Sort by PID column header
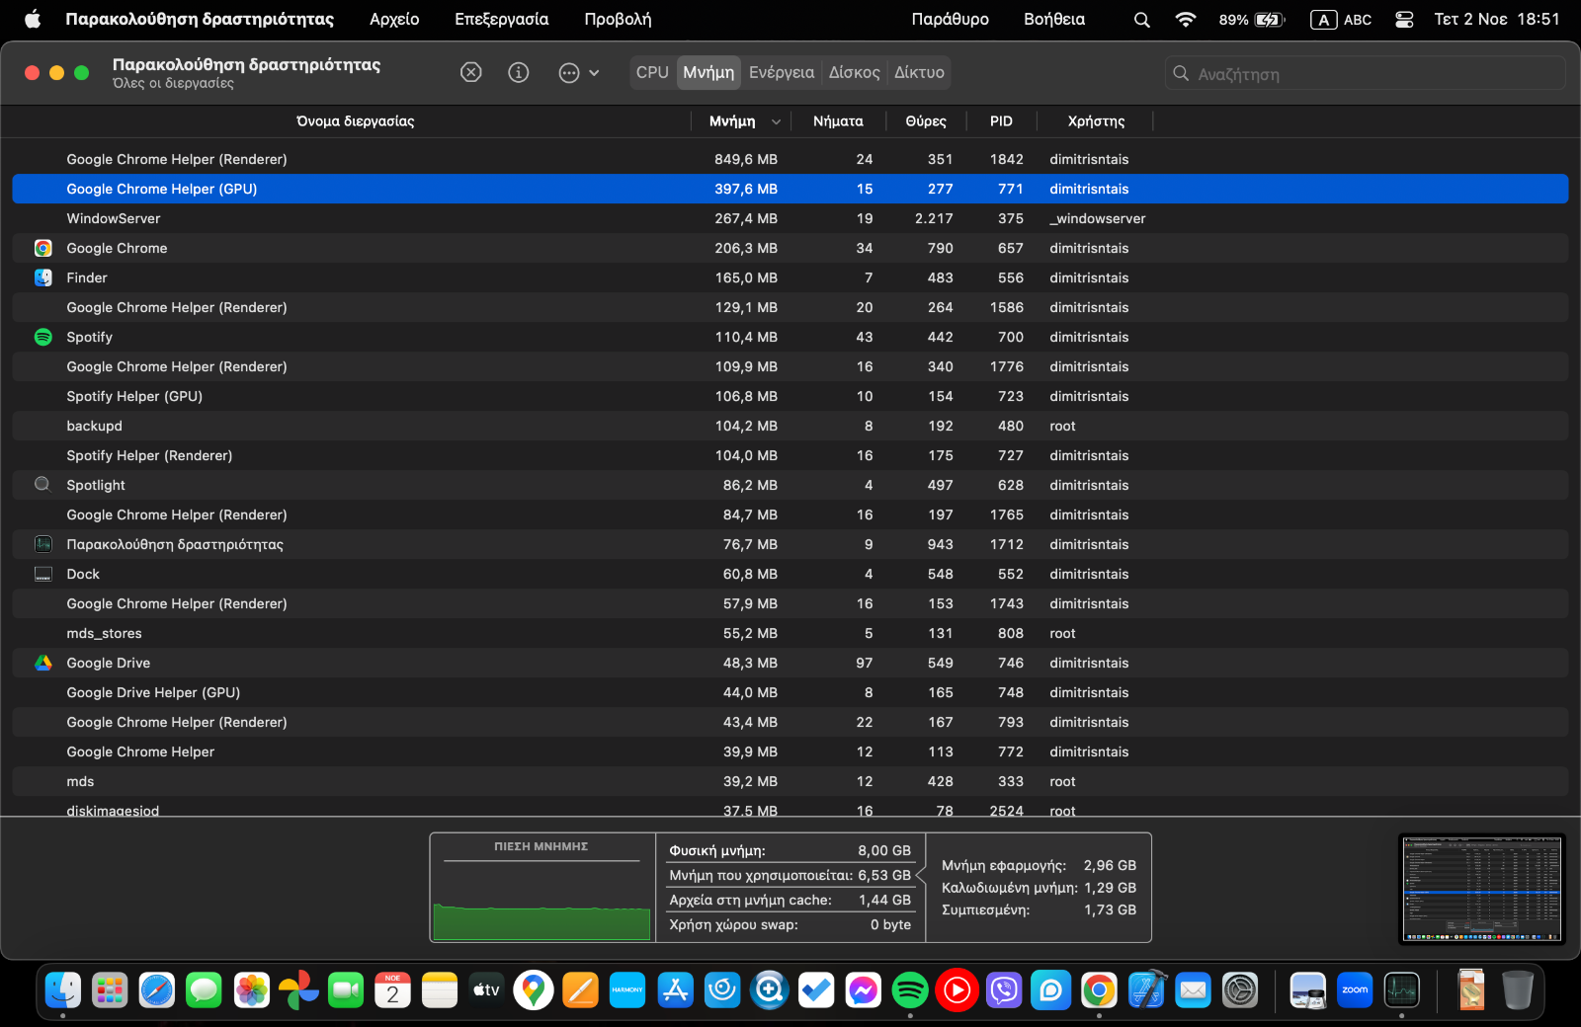Screen dimensions: 1581x1027 [x=1001, y=121]
